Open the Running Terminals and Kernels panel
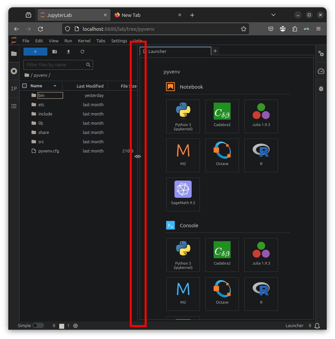The width and height of the screenshot is (335, 339). pyautogui.click(x=14, y=71)
